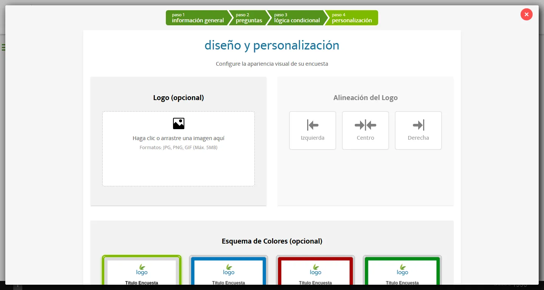This screenshot has width=544, height=290.
Task: Click the Izquierda alignment button
Action: tap(312, 130)
